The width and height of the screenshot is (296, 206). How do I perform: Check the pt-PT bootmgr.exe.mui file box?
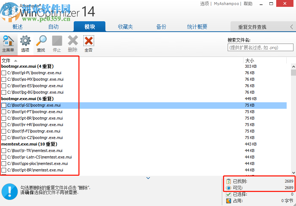[4, 112]
